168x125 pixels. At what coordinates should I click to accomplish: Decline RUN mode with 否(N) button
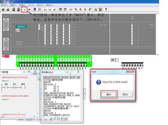pos(125,94)
